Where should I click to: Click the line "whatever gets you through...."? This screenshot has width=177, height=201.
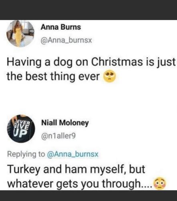[80, 184]
